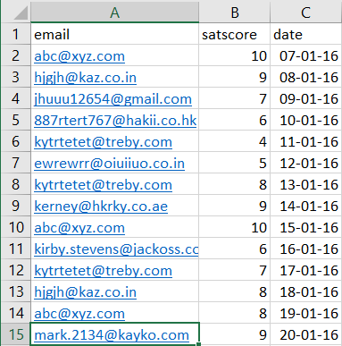Image resolution: width=342 pixels, height=346 pixels.
Task: Select row 2 header
Action: tap(16, 55)
